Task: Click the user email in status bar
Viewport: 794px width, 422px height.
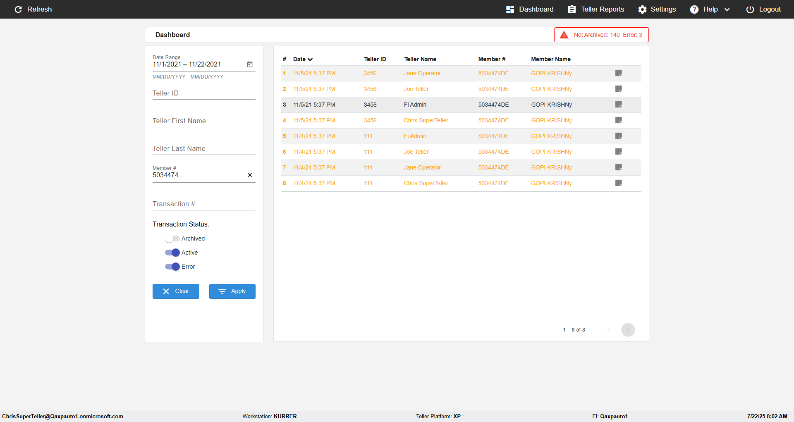Action: tap(62, 416)
